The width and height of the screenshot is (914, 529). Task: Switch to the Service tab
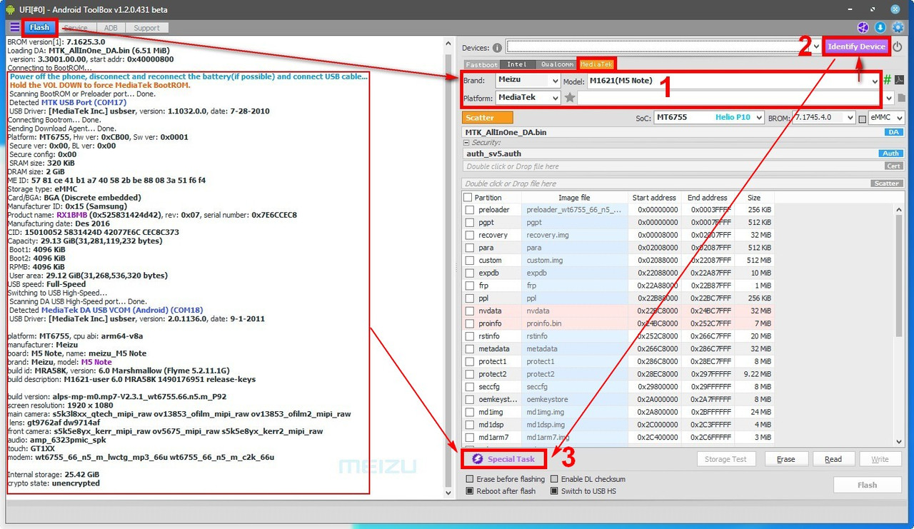pos(76,28)
